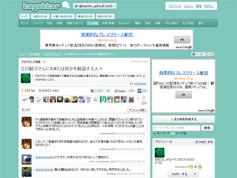Click the panda avatar in the fav list
Viewport: 237px width, 178px height.
[46, 99]
